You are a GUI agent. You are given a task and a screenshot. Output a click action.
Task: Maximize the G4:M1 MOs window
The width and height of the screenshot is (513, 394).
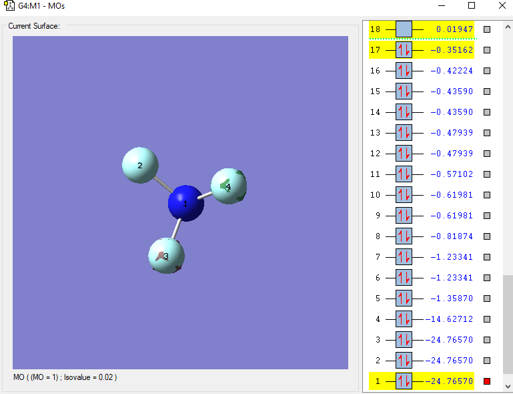472,6
